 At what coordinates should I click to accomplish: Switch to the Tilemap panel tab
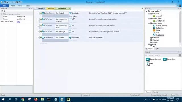155,92
